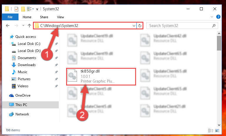Open the recent locations dropdown arrow

tap(23, 26)
